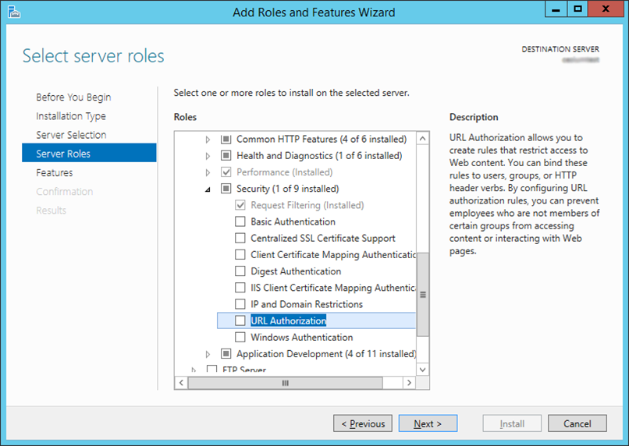Check Digest Authentication option
This screenshot has height=446, width=629.
coord(240,271)
